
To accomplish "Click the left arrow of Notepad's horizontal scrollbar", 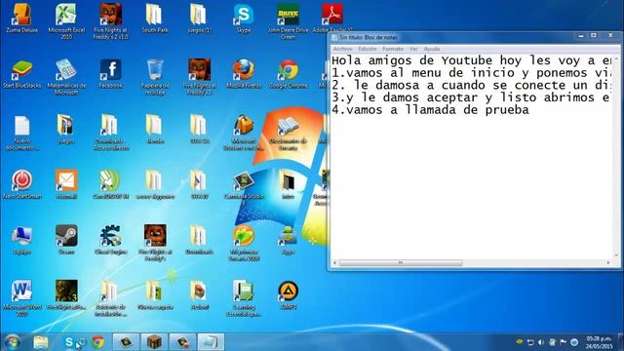I will tap(334, 262).
